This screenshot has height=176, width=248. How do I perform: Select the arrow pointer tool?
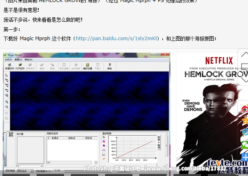pos(6,75)
